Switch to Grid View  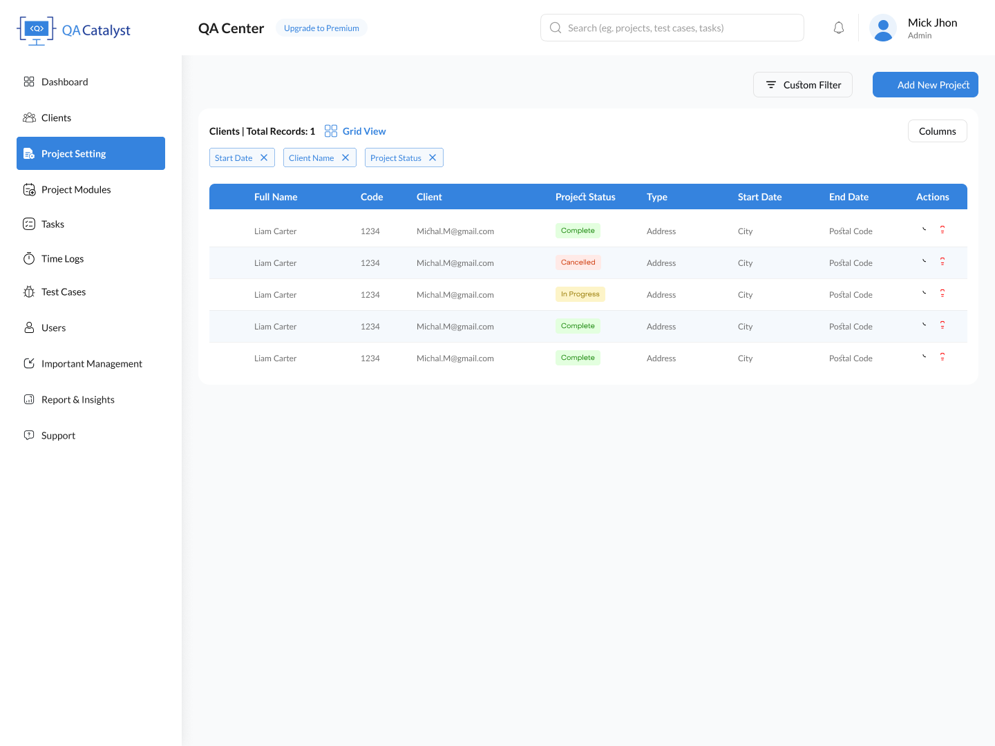tap(355, 131)
